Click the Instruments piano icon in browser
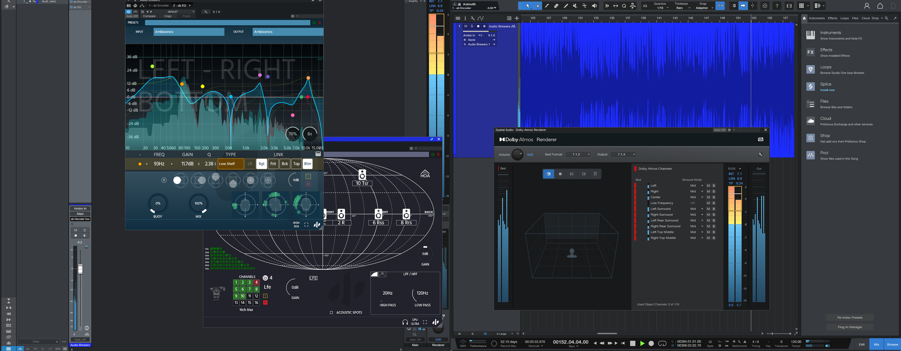The image size is (901, 351). point(811,35)
